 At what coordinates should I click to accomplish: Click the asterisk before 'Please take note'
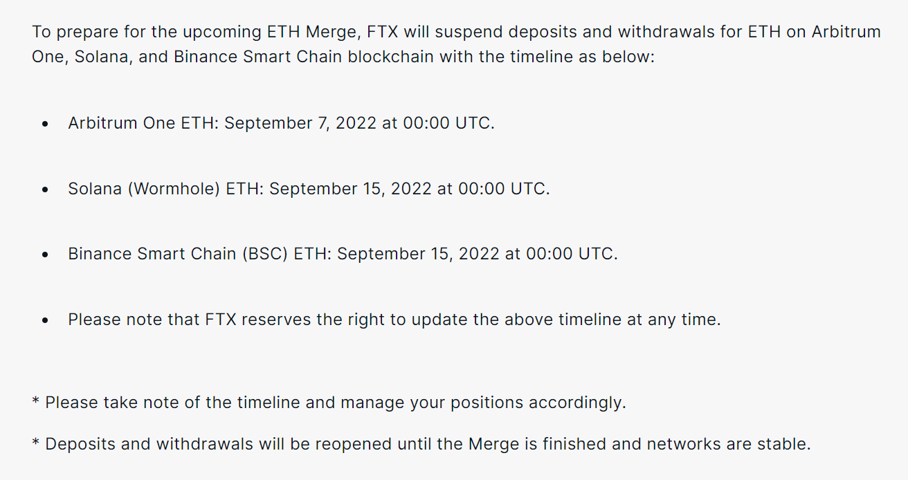coord(35,400)
